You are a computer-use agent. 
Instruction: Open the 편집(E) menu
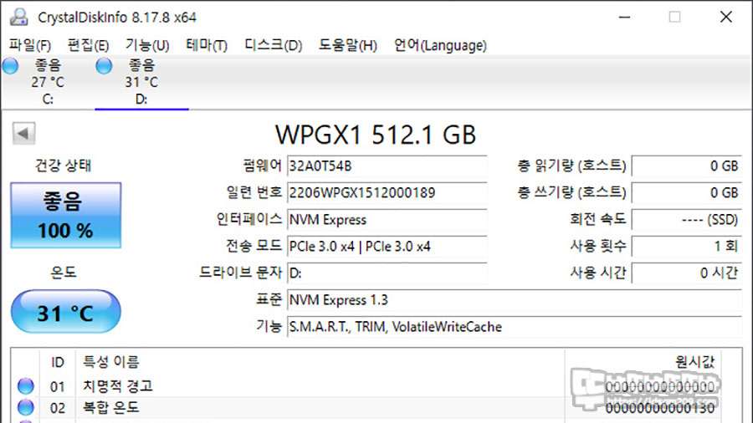pyautogui.click(x=89, y=46)
